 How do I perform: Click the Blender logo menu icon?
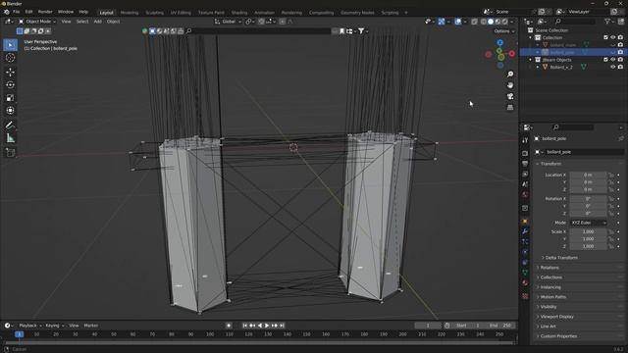pyautogui.click(x=7, y=12)
